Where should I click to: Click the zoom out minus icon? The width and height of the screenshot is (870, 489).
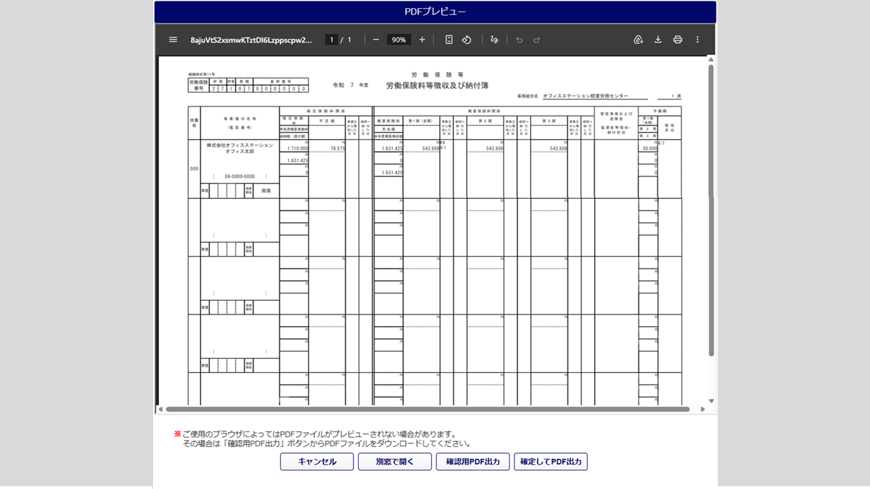(x=376, y=40)
